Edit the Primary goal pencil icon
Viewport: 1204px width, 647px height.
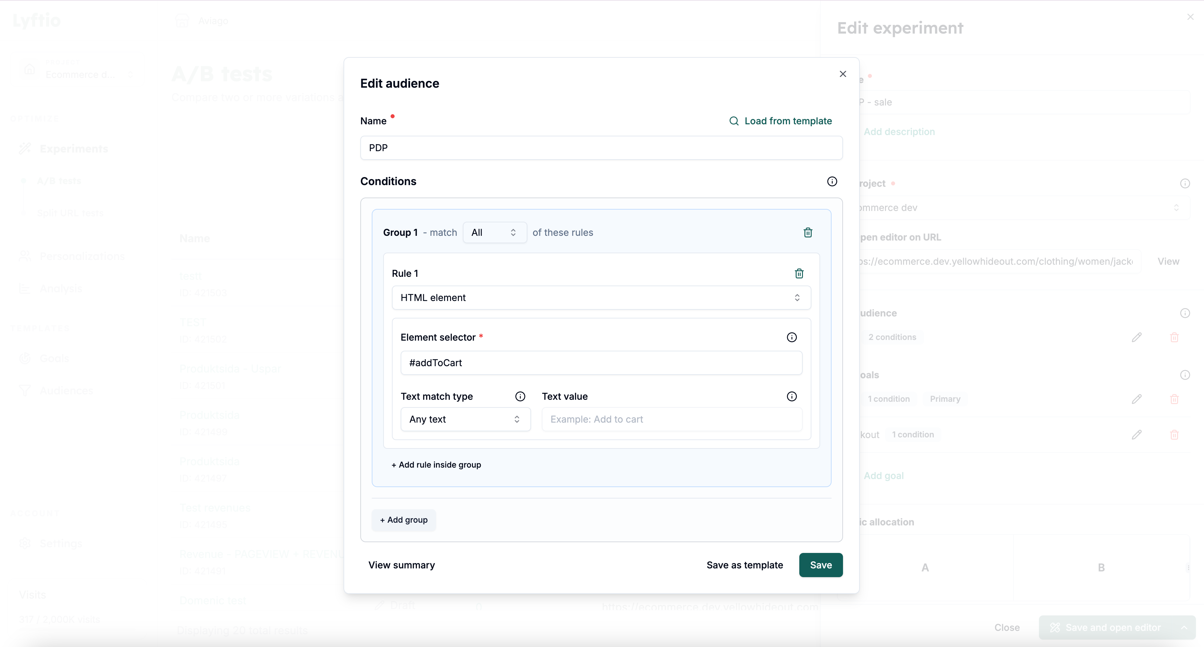tap(1137, 399)
